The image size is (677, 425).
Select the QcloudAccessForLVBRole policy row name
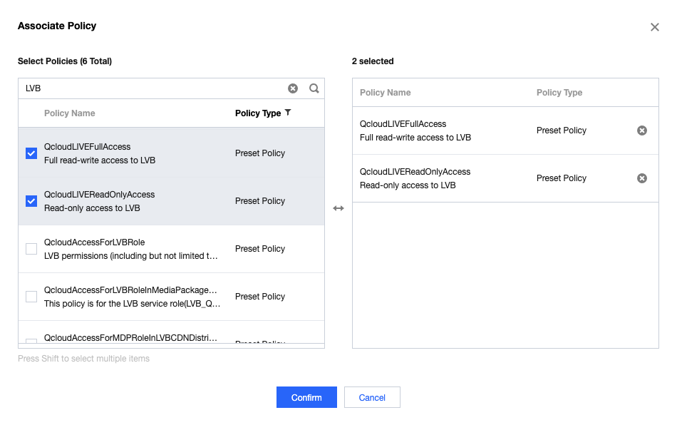pos(94,242)
